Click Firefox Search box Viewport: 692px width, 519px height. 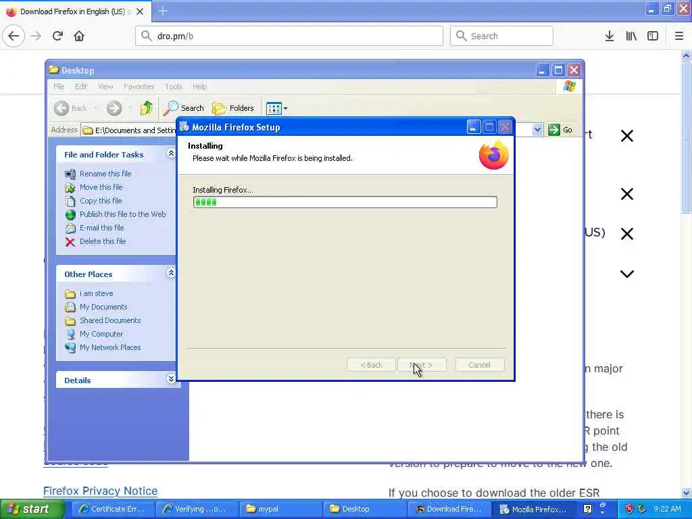click(x=501, y=36)
